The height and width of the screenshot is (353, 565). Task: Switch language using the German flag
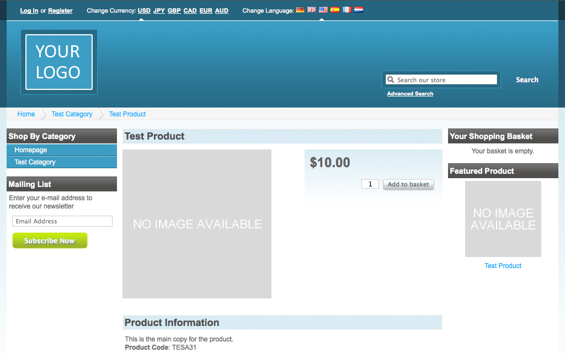tap(300, 10)
